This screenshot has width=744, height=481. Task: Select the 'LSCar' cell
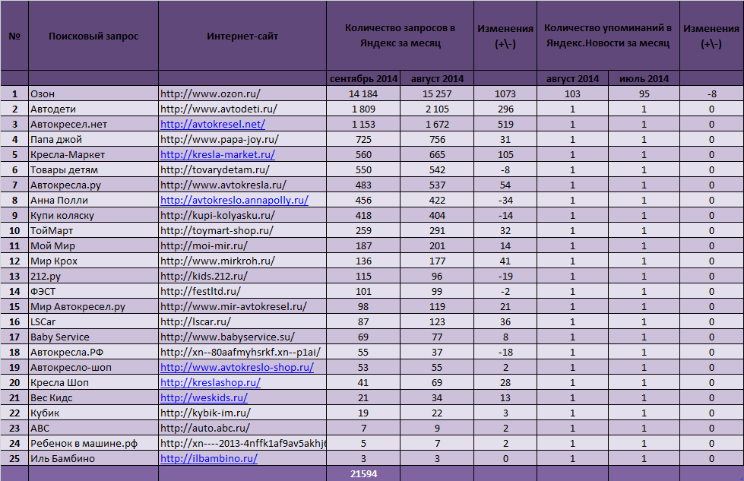pos(93,321)
